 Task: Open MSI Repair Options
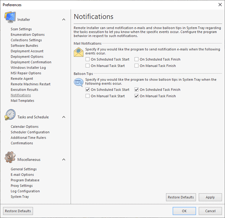coord(26,73)
